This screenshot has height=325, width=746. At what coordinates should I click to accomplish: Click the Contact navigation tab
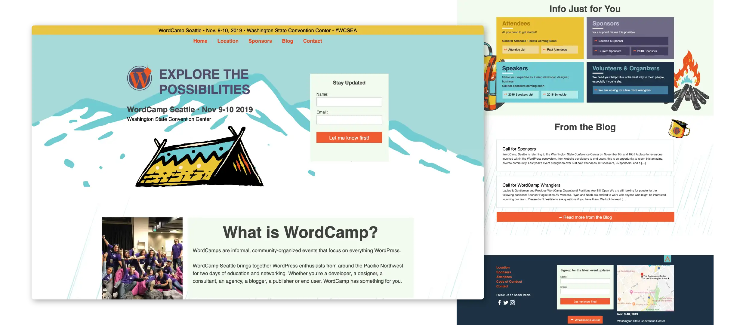(x=313, y=41)
